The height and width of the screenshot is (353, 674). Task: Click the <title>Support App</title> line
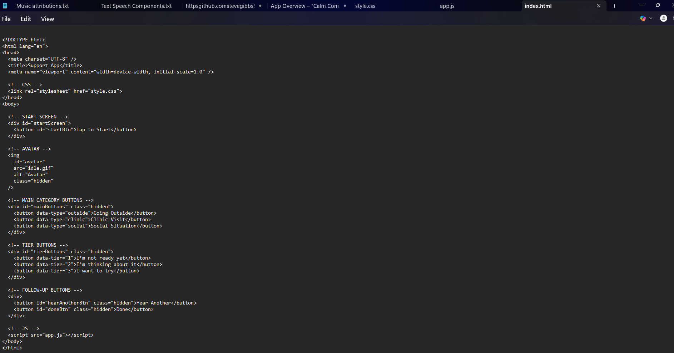[45, 65]
